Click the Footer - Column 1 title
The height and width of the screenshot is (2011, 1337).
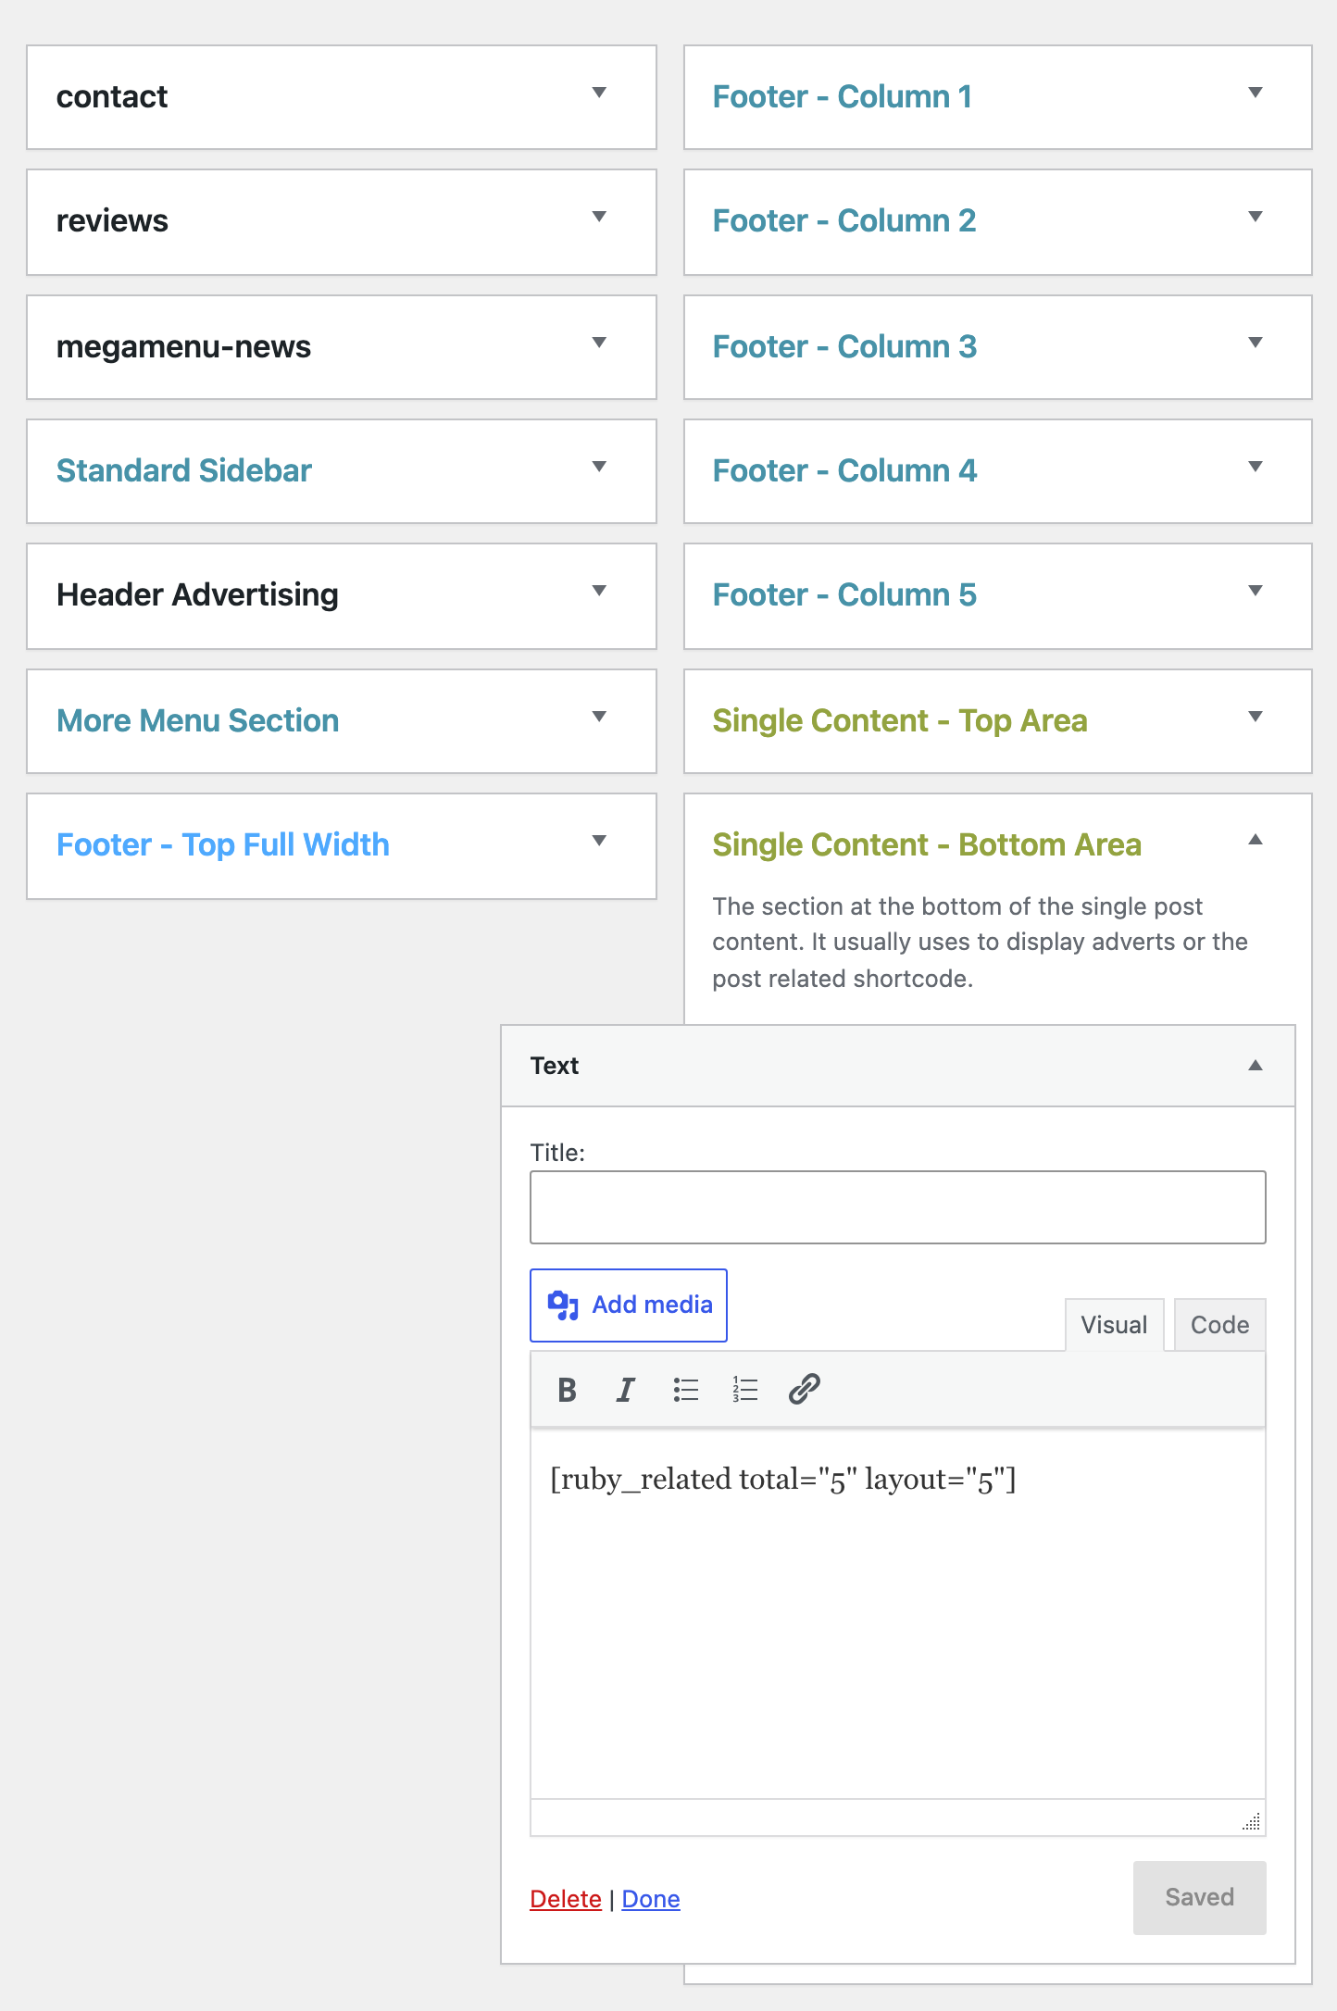842,97
